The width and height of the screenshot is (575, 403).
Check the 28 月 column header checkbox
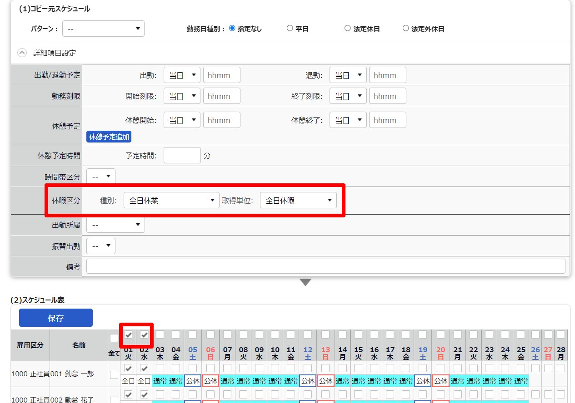[x=561, y=334]
